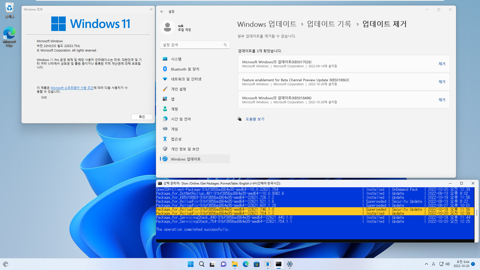
Task: Open Microsoft Store from taskbar
Action: pos(256,264)
